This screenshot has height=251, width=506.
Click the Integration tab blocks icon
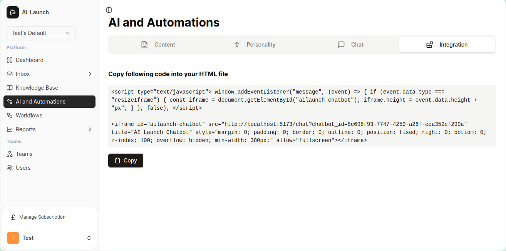430,45
